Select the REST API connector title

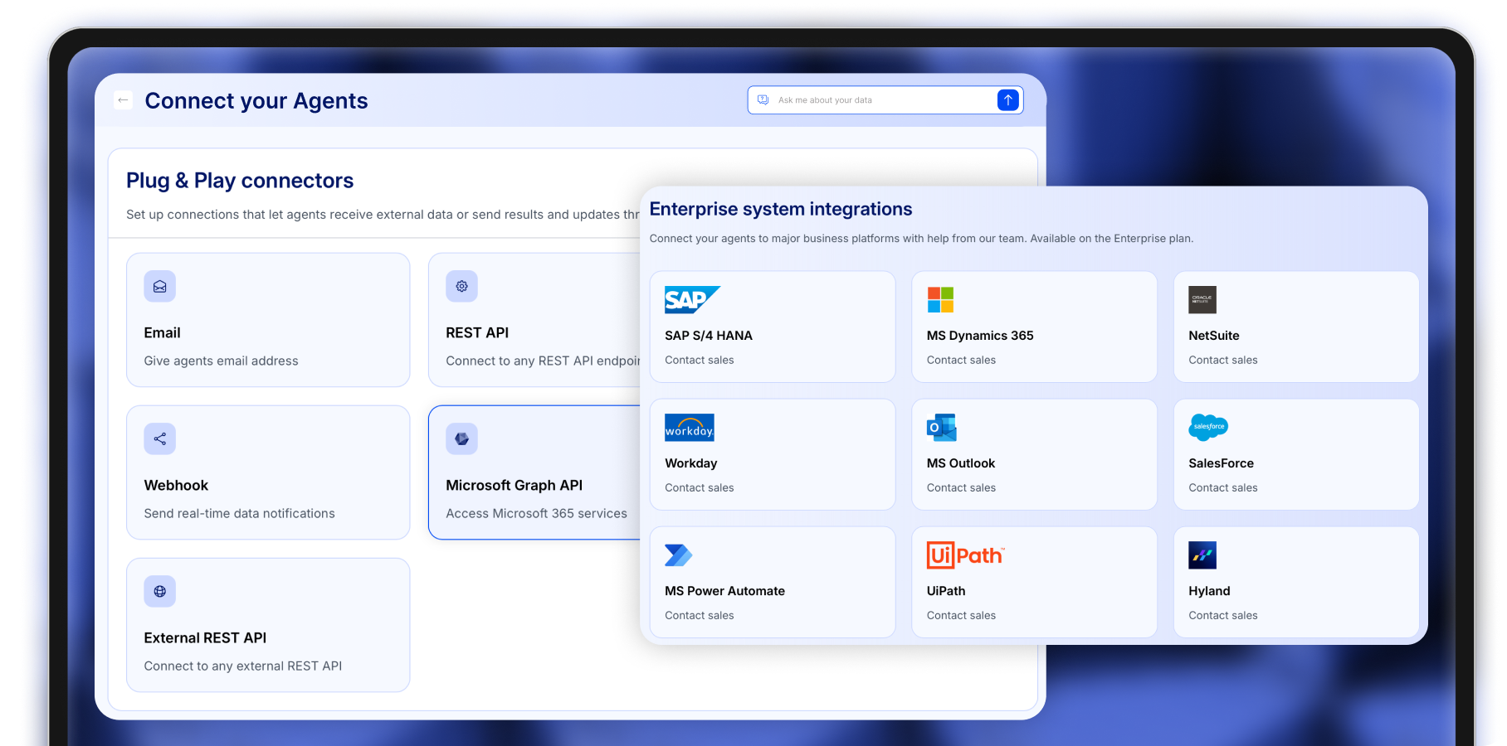(477, 332)
